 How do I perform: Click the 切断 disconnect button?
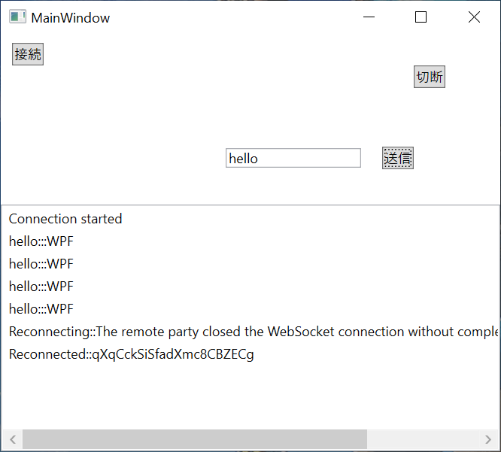point(429,77)
